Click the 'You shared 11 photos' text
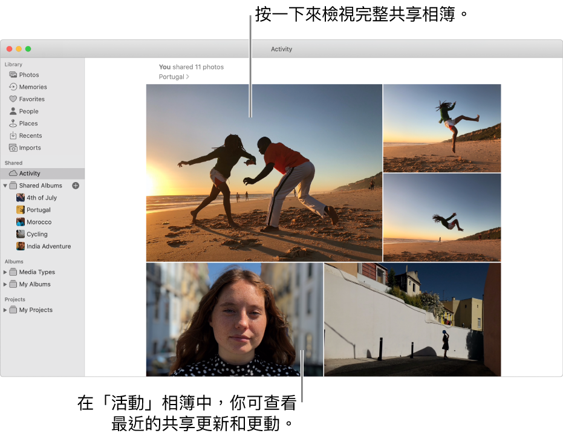Viewport: 563px width, 436px height. coord(191,67)
